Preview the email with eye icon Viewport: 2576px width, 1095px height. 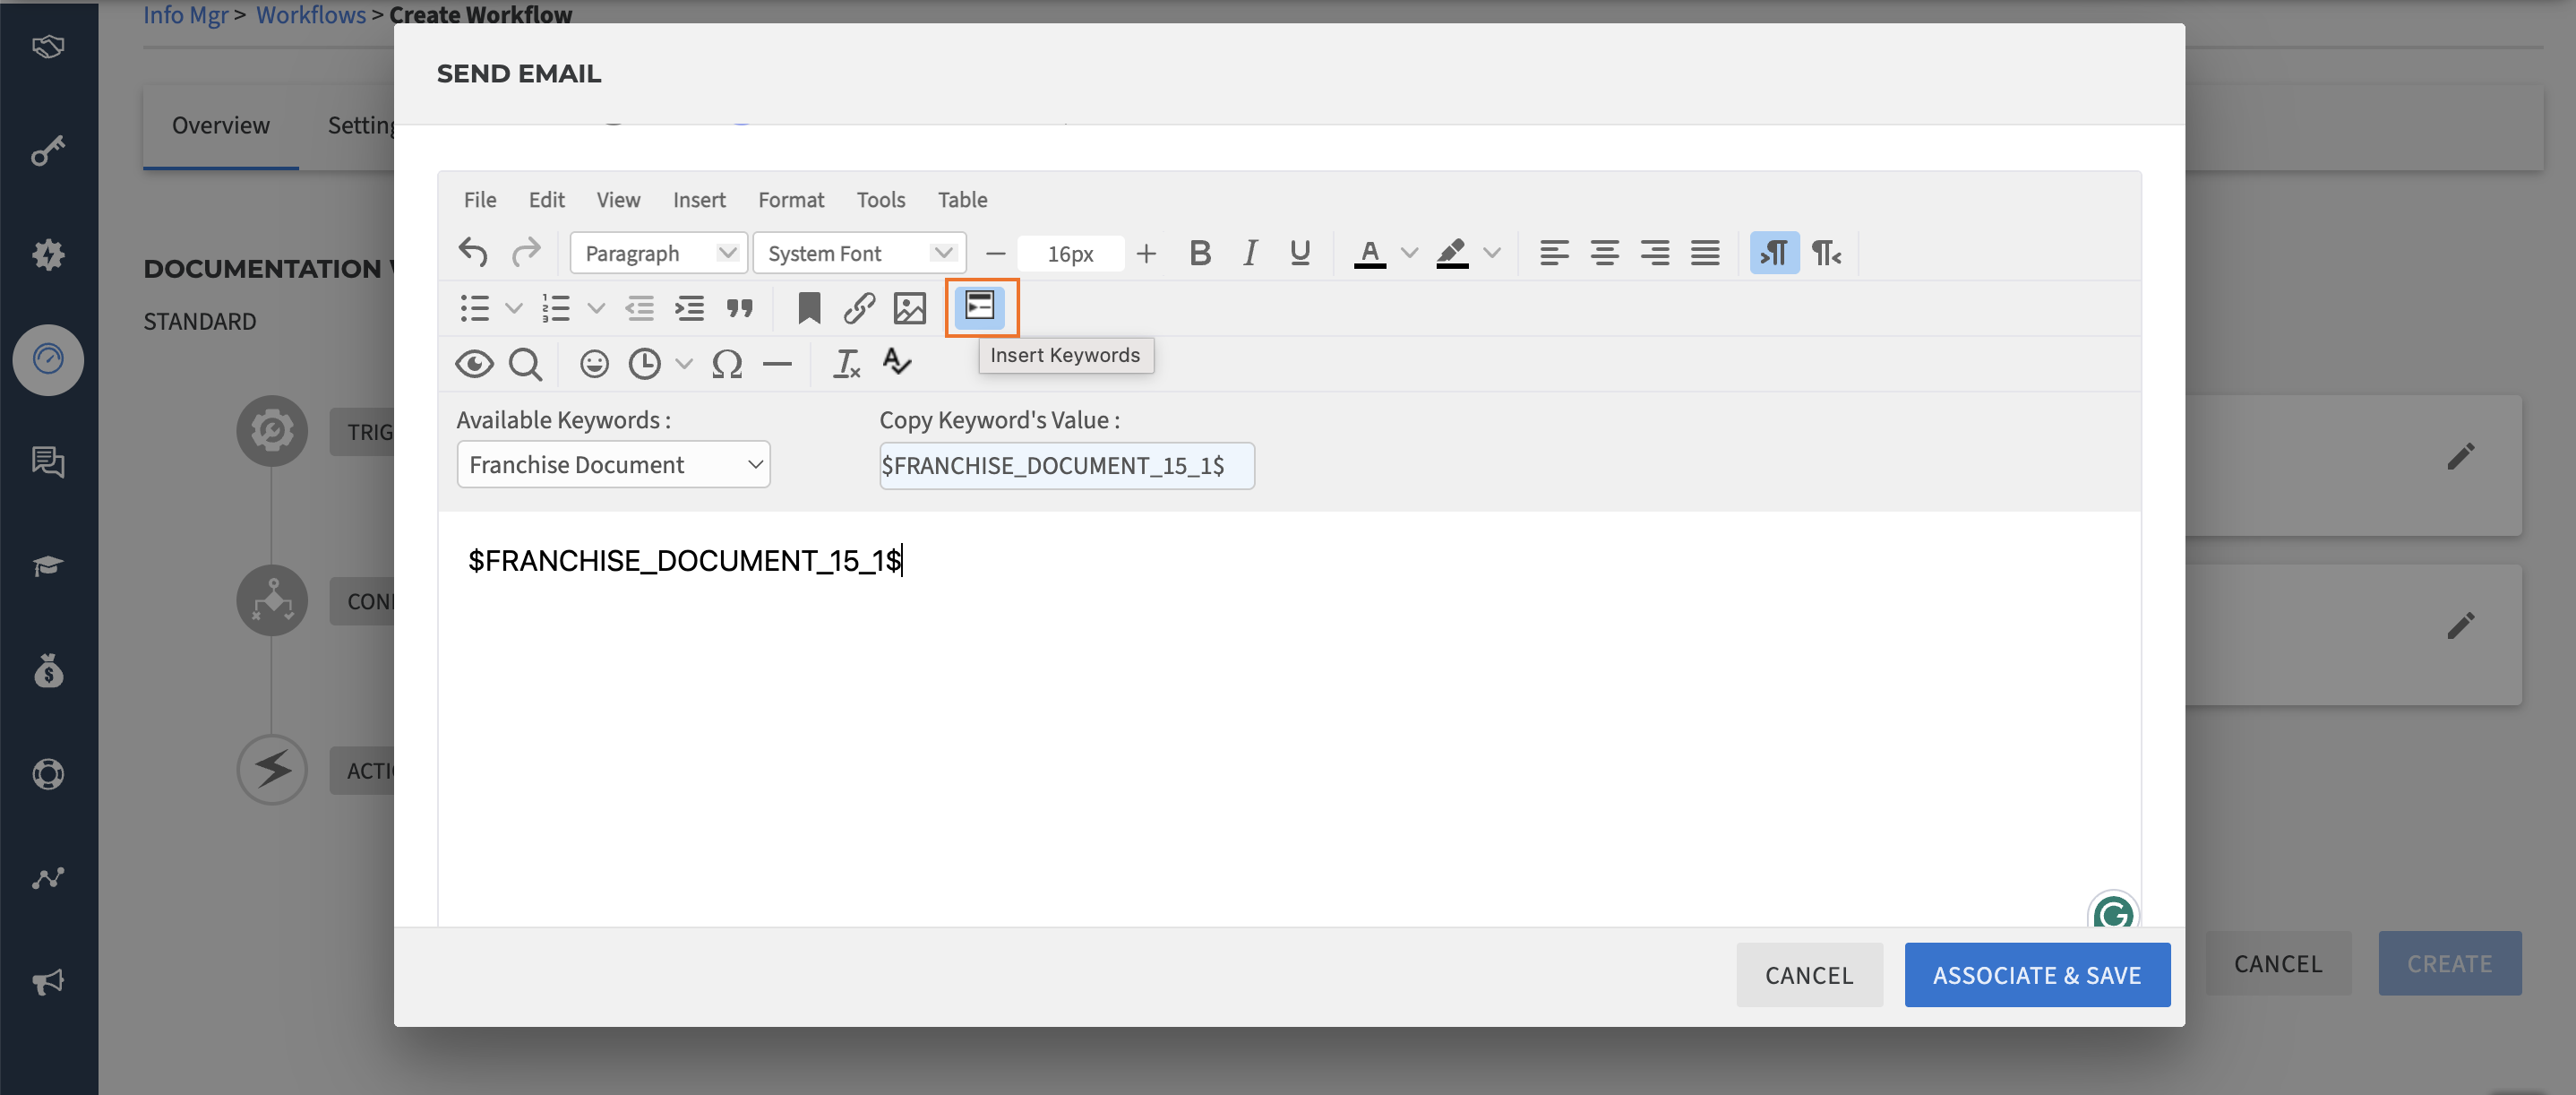pyautogui.click(x=475, y=364)
